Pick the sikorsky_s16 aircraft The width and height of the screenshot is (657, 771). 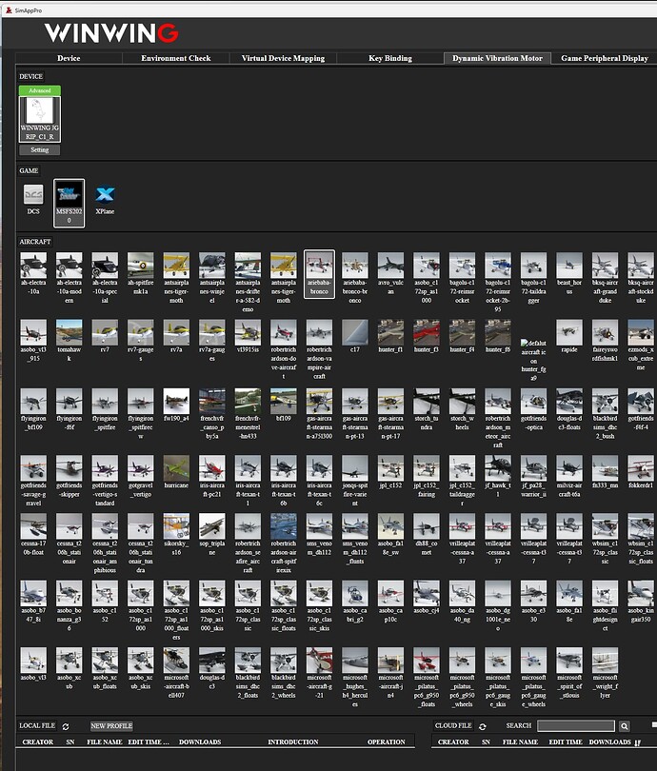coord(176,526)
